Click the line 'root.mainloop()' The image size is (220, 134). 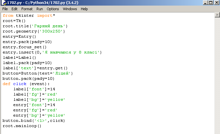click(x=22, y=126)
